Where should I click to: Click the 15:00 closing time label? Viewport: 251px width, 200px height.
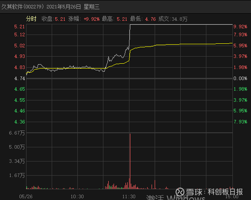pos(232,196)
